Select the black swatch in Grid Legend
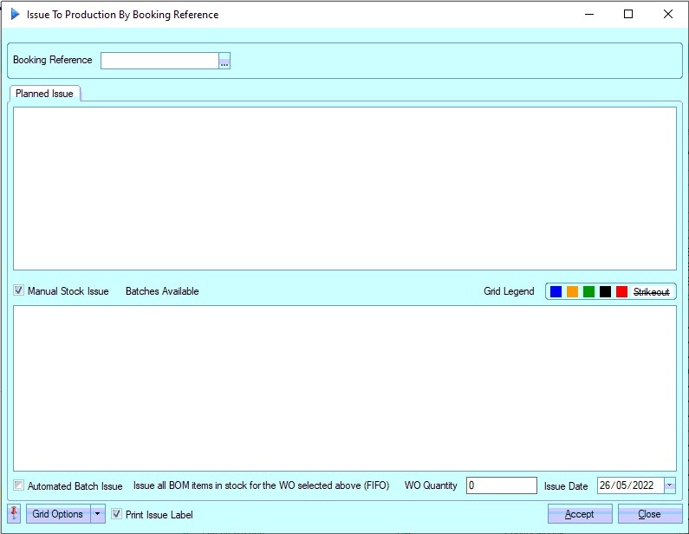Viewport: 689px width, 534px height. [605, 292]
